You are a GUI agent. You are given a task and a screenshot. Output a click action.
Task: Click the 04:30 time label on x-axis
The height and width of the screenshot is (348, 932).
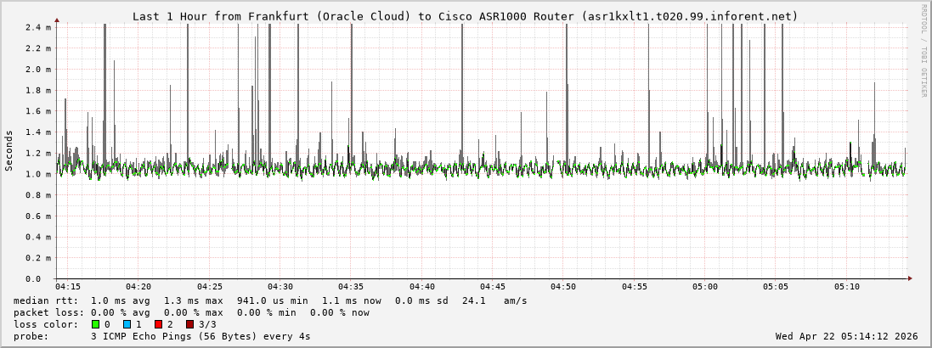tap(280, 287)
